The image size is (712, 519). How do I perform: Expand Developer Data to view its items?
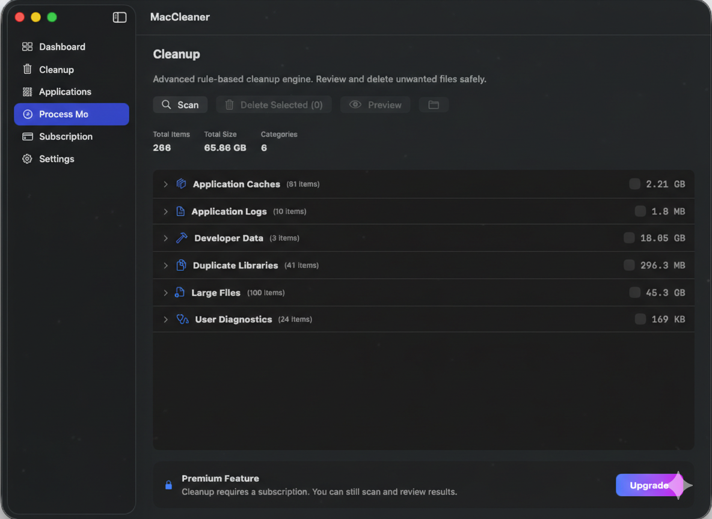point(166,238)
